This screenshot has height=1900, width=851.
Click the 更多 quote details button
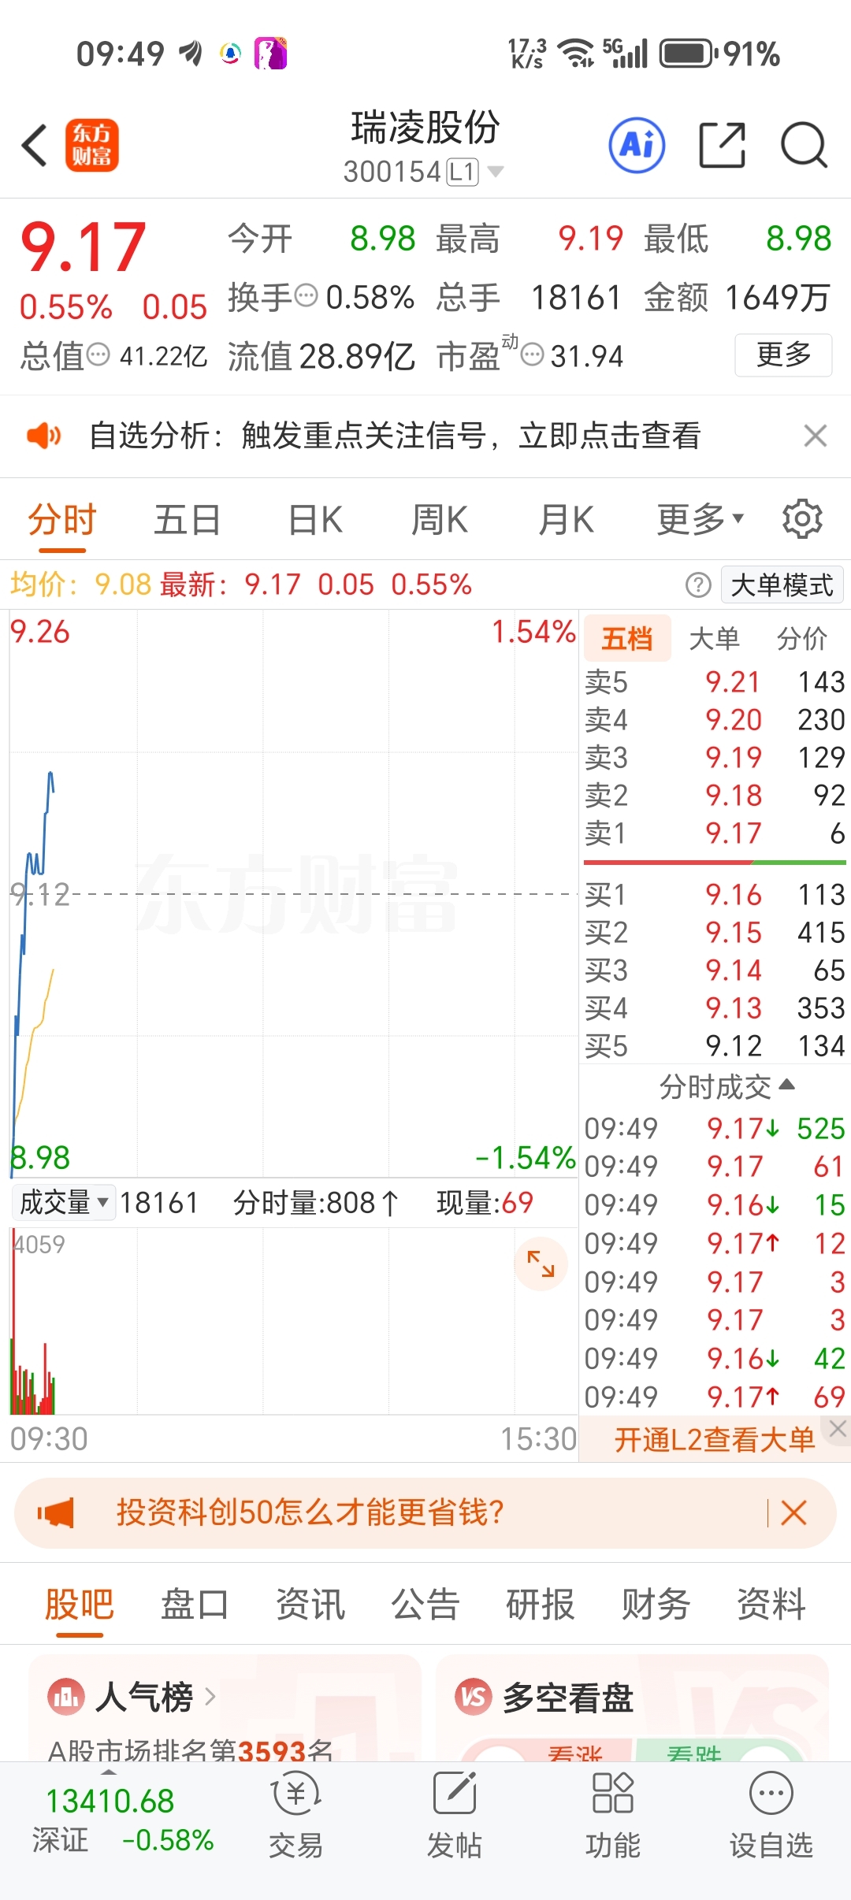pyautogui.click(x=783, y=354)
